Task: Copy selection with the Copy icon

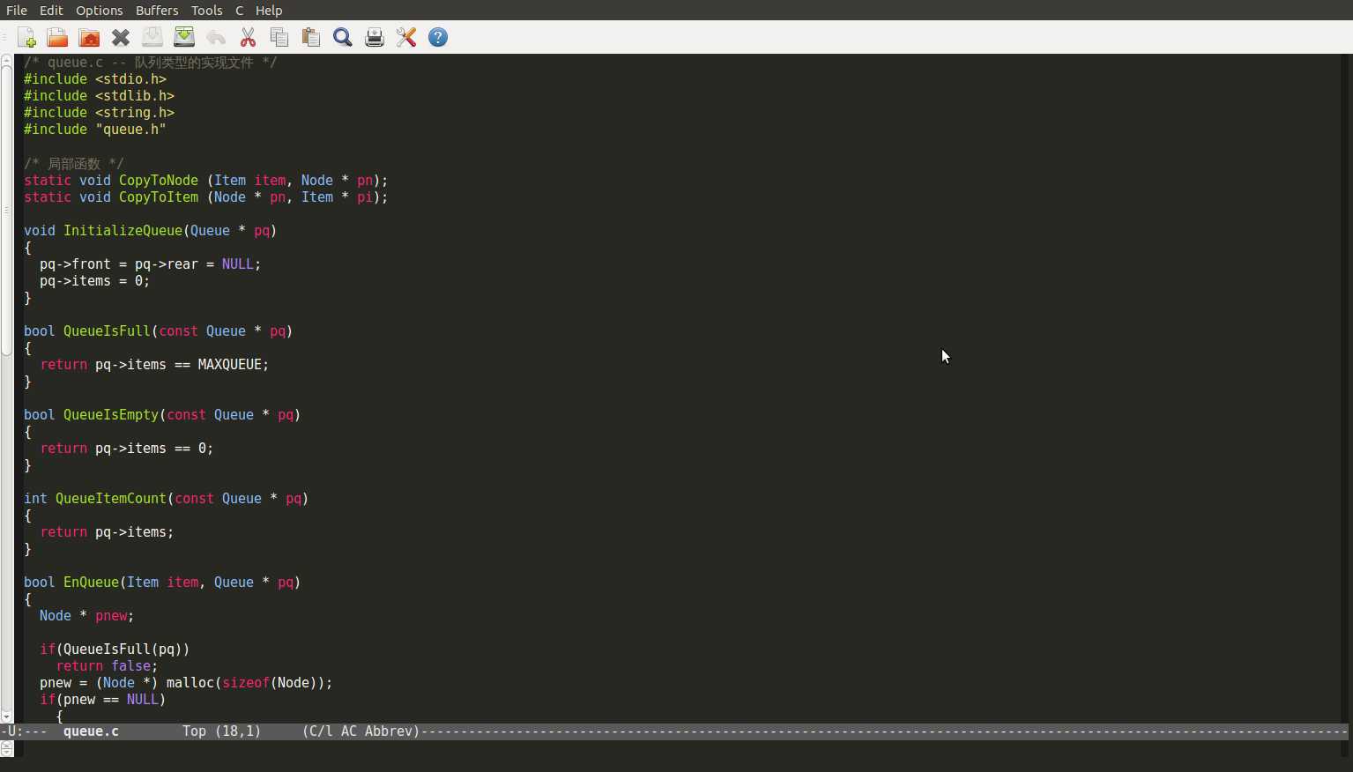Action: coord(279,37)
